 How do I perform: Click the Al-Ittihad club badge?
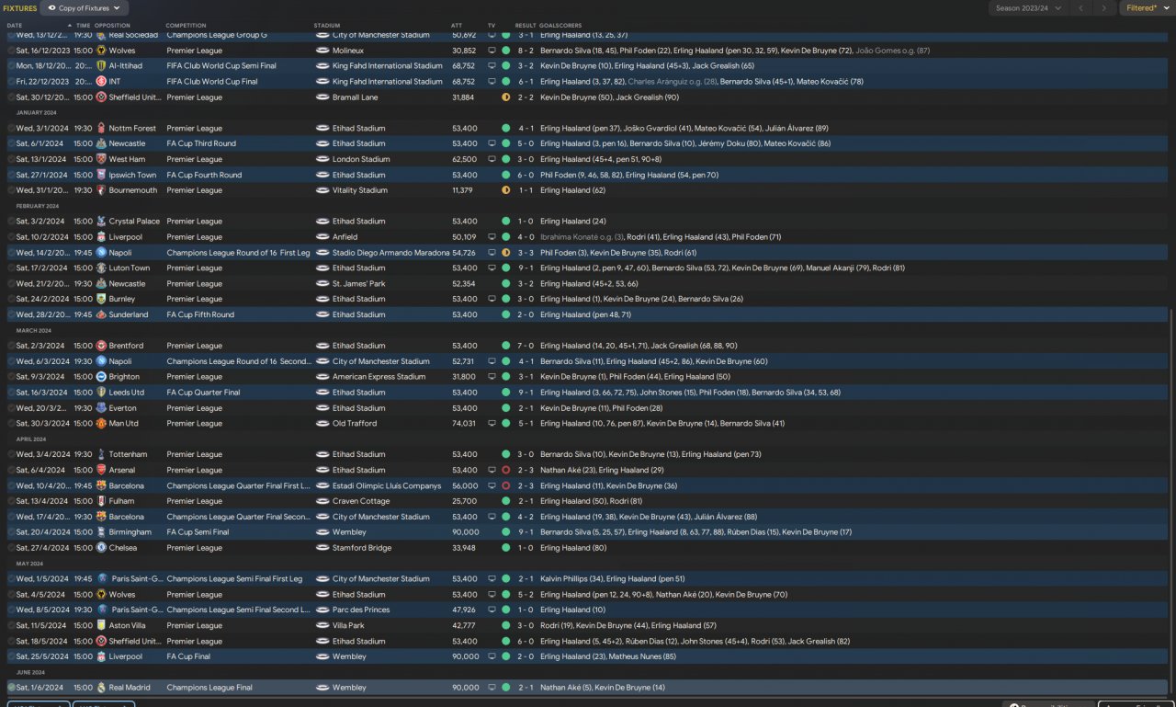coord(101,66)
